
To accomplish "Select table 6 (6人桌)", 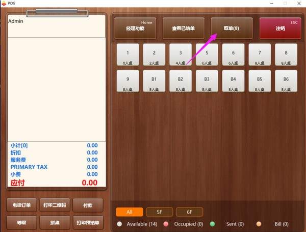I will coord(233,55).
